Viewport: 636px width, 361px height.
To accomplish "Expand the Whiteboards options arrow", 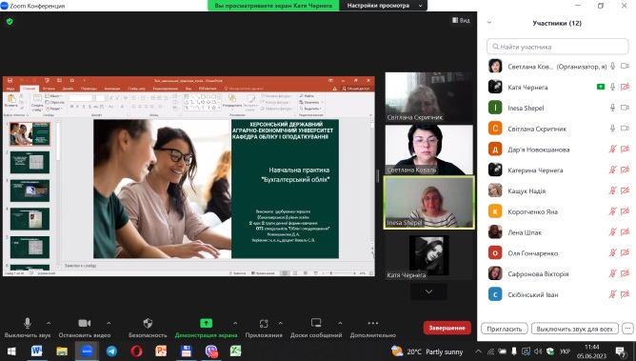I will tap(340, 323).
